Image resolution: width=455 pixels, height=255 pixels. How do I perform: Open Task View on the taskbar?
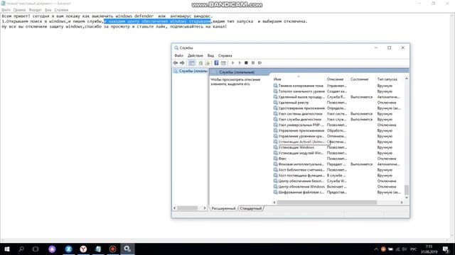tap(36, 249)
